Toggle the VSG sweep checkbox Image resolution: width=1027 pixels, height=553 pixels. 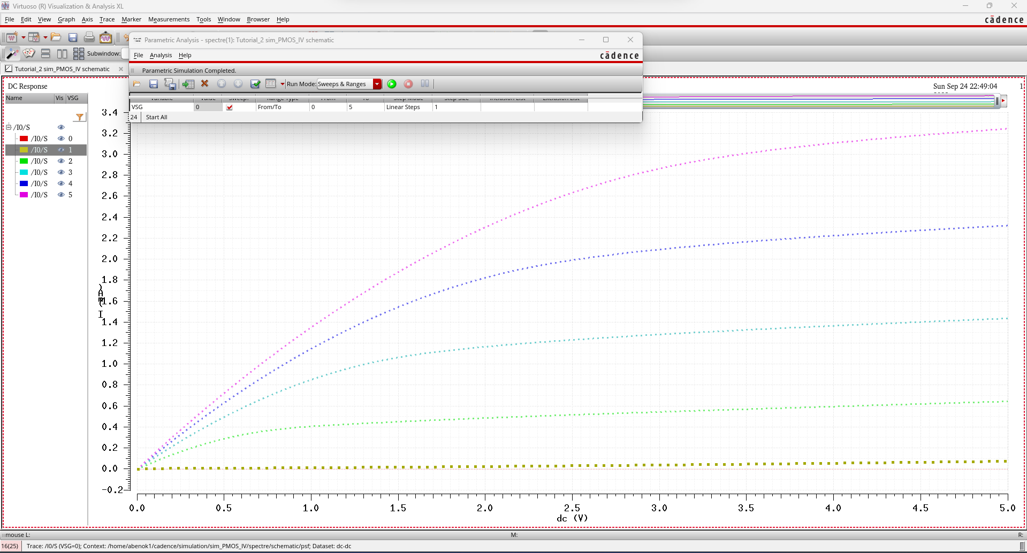[x=230, y=107]
